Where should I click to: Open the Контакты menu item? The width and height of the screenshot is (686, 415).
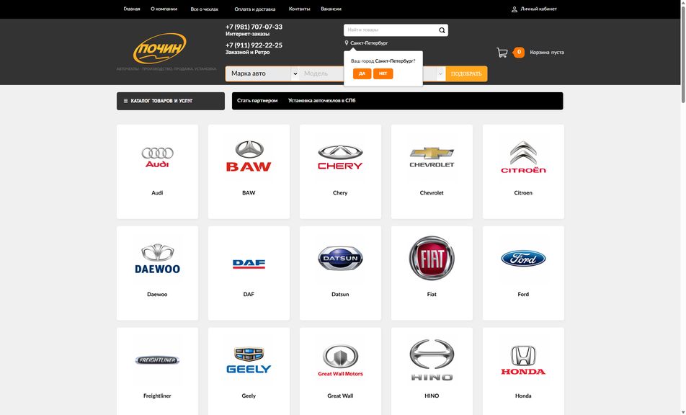(299, 9)
